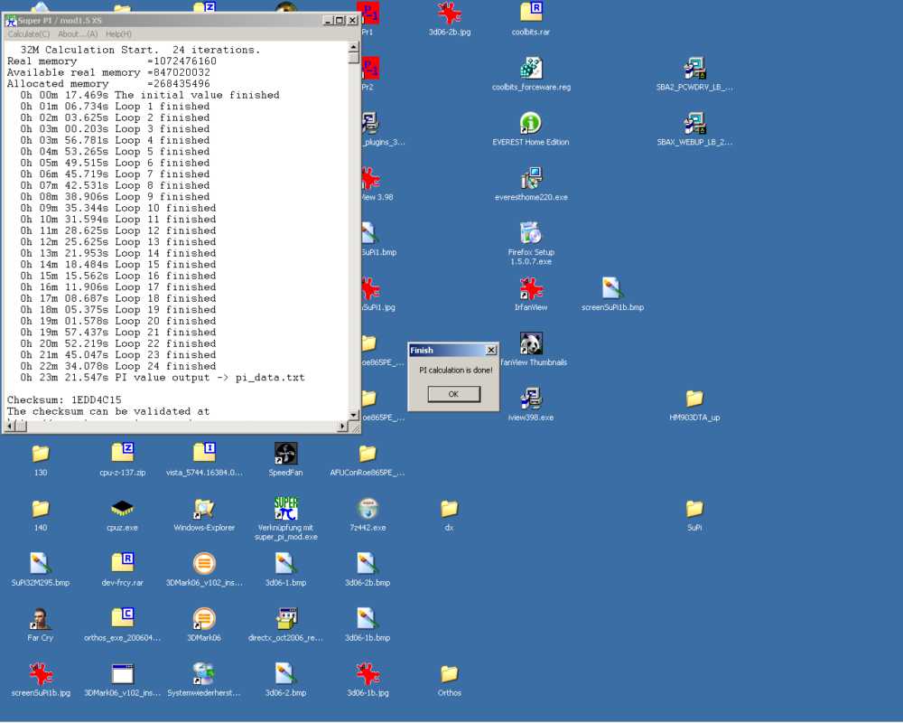Open the Calculate(C) menu in Super PI
The height and width of the screenshot is (723, 903).
point(29,34)
